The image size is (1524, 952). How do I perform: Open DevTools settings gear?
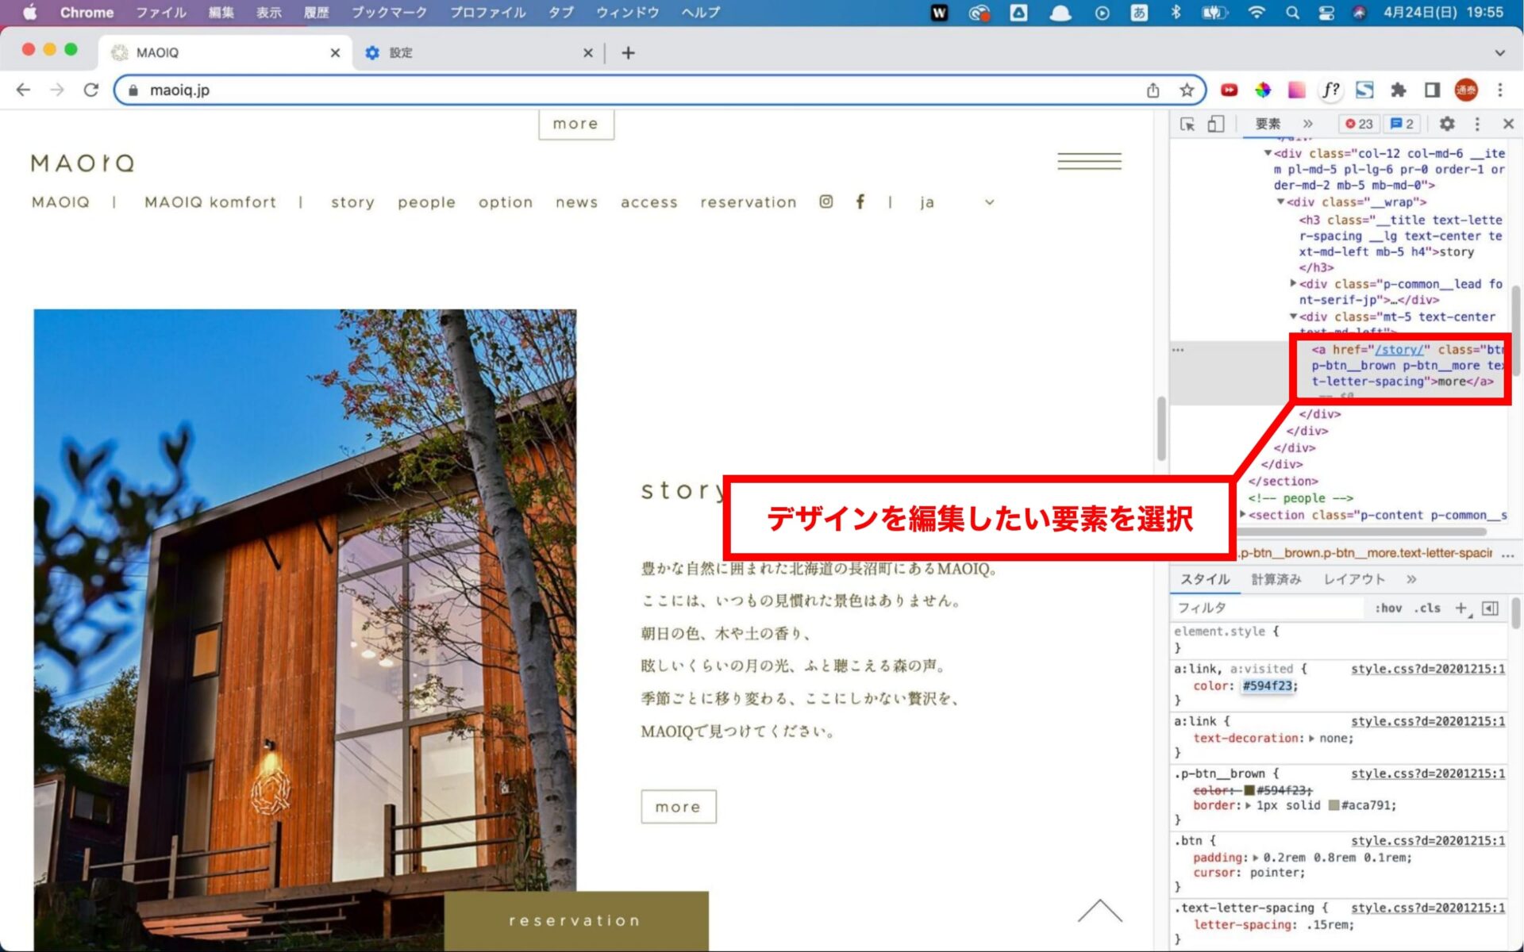coord(1446,124)
